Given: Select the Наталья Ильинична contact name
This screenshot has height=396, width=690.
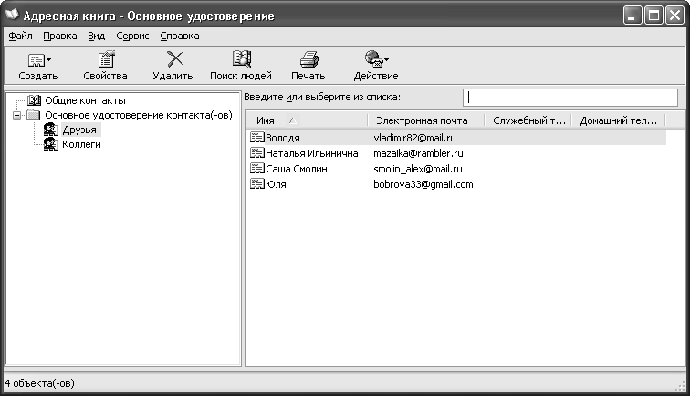Looking at the screenshot, I should tap(312, 153).
